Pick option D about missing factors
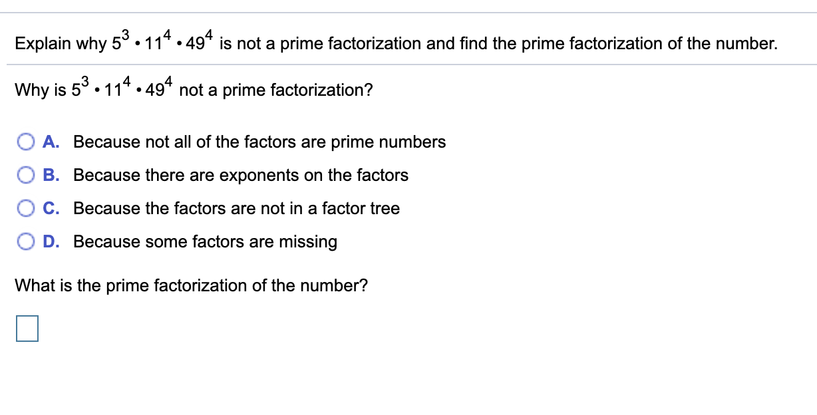817x415 pixels. pyautogui.click(x=27, y=241)
